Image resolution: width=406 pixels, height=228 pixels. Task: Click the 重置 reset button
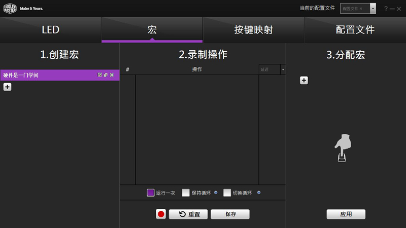[188, 214]
